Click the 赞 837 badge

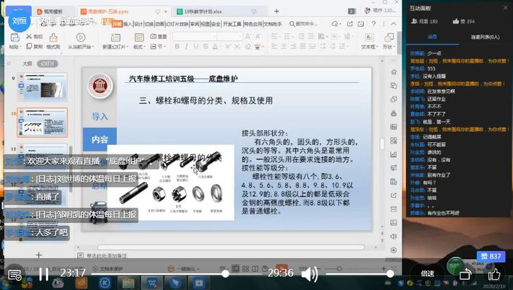pos(490,256)
